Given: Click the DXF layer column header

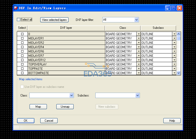Looking at the screenshot, I should tap(66, 28).
